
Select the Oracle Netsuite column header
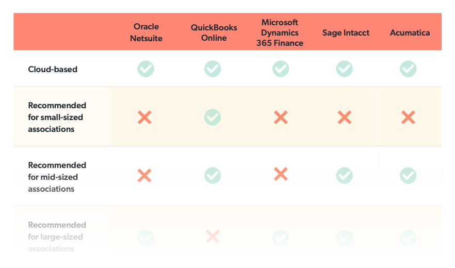click(147, 32)
